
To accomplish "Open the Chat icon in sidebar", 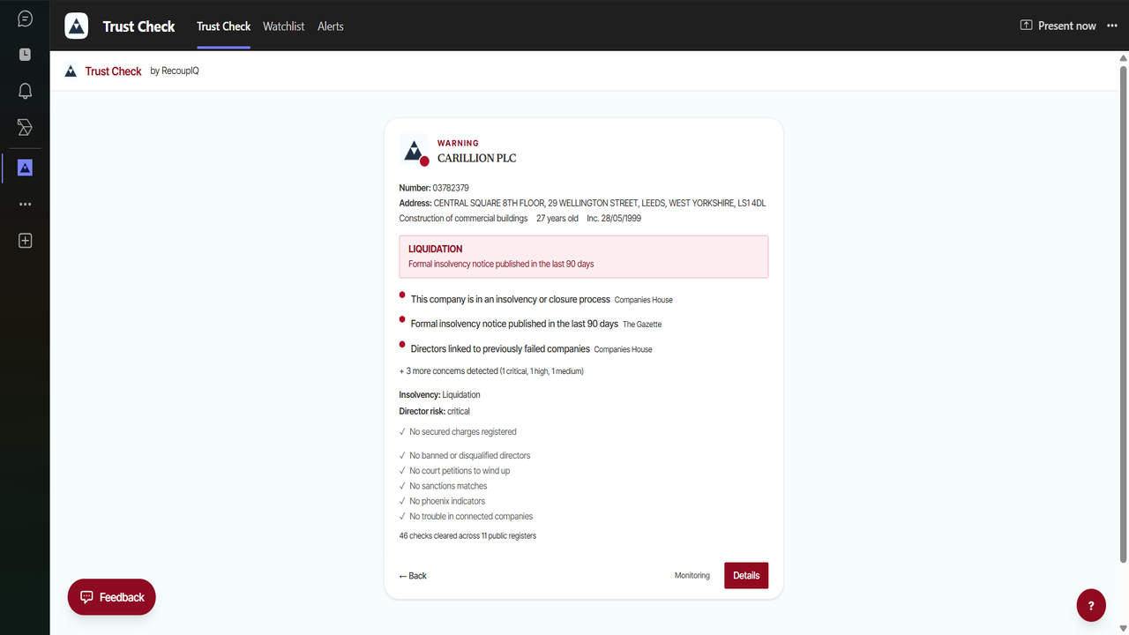I will coord(25,19).
